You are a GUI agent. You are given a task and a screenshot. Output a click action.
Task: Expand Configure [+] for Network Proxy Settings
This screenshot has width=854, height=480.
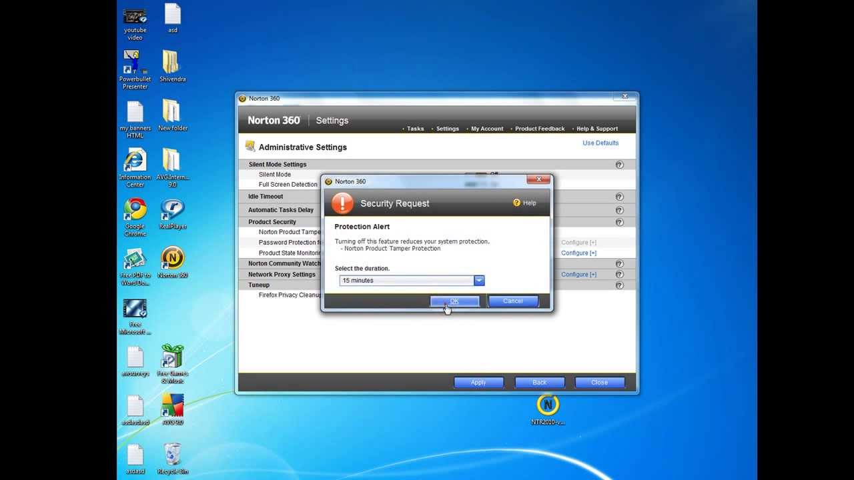click(578, 275)
